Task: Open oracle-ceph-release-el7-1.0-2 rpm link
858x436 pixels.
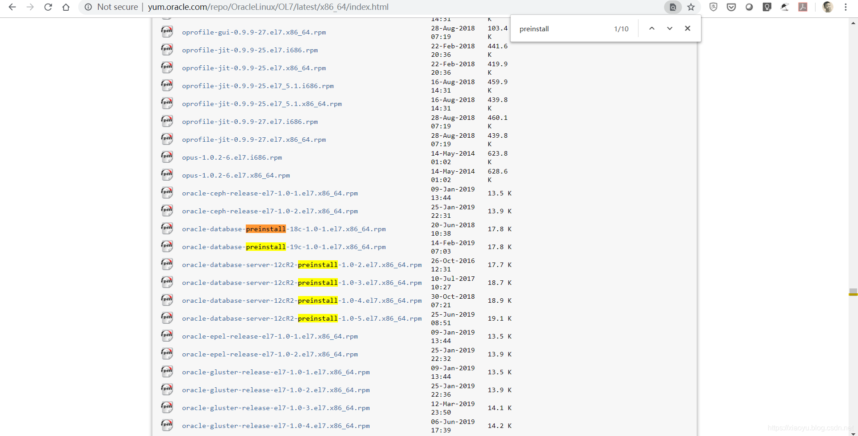Action: tap(270, 211)
